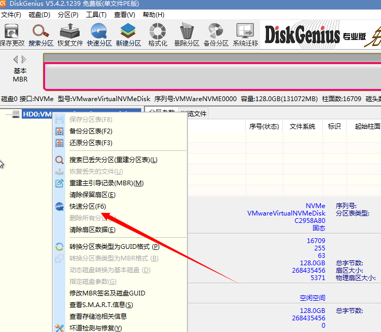Select the HD0:VM disk tree item
The width and height of the screenshot is (381, 332).
[37, 114]
